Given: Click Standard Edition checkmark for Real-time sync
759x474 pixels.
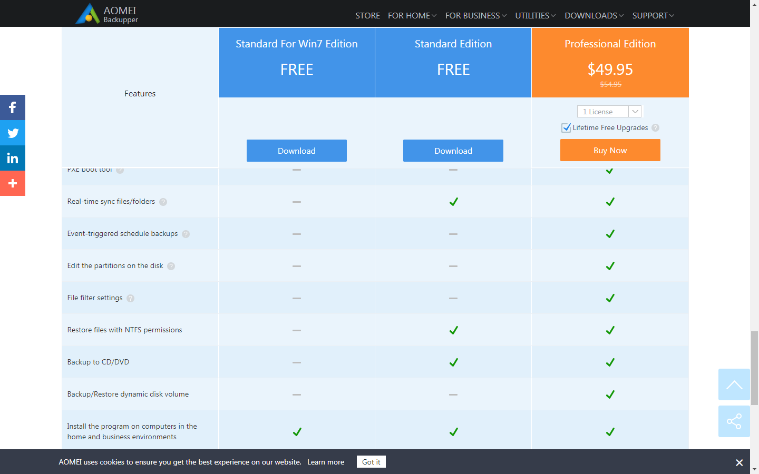Looking at the screenshot, I should pyautogui.click(x=453, y=202).
